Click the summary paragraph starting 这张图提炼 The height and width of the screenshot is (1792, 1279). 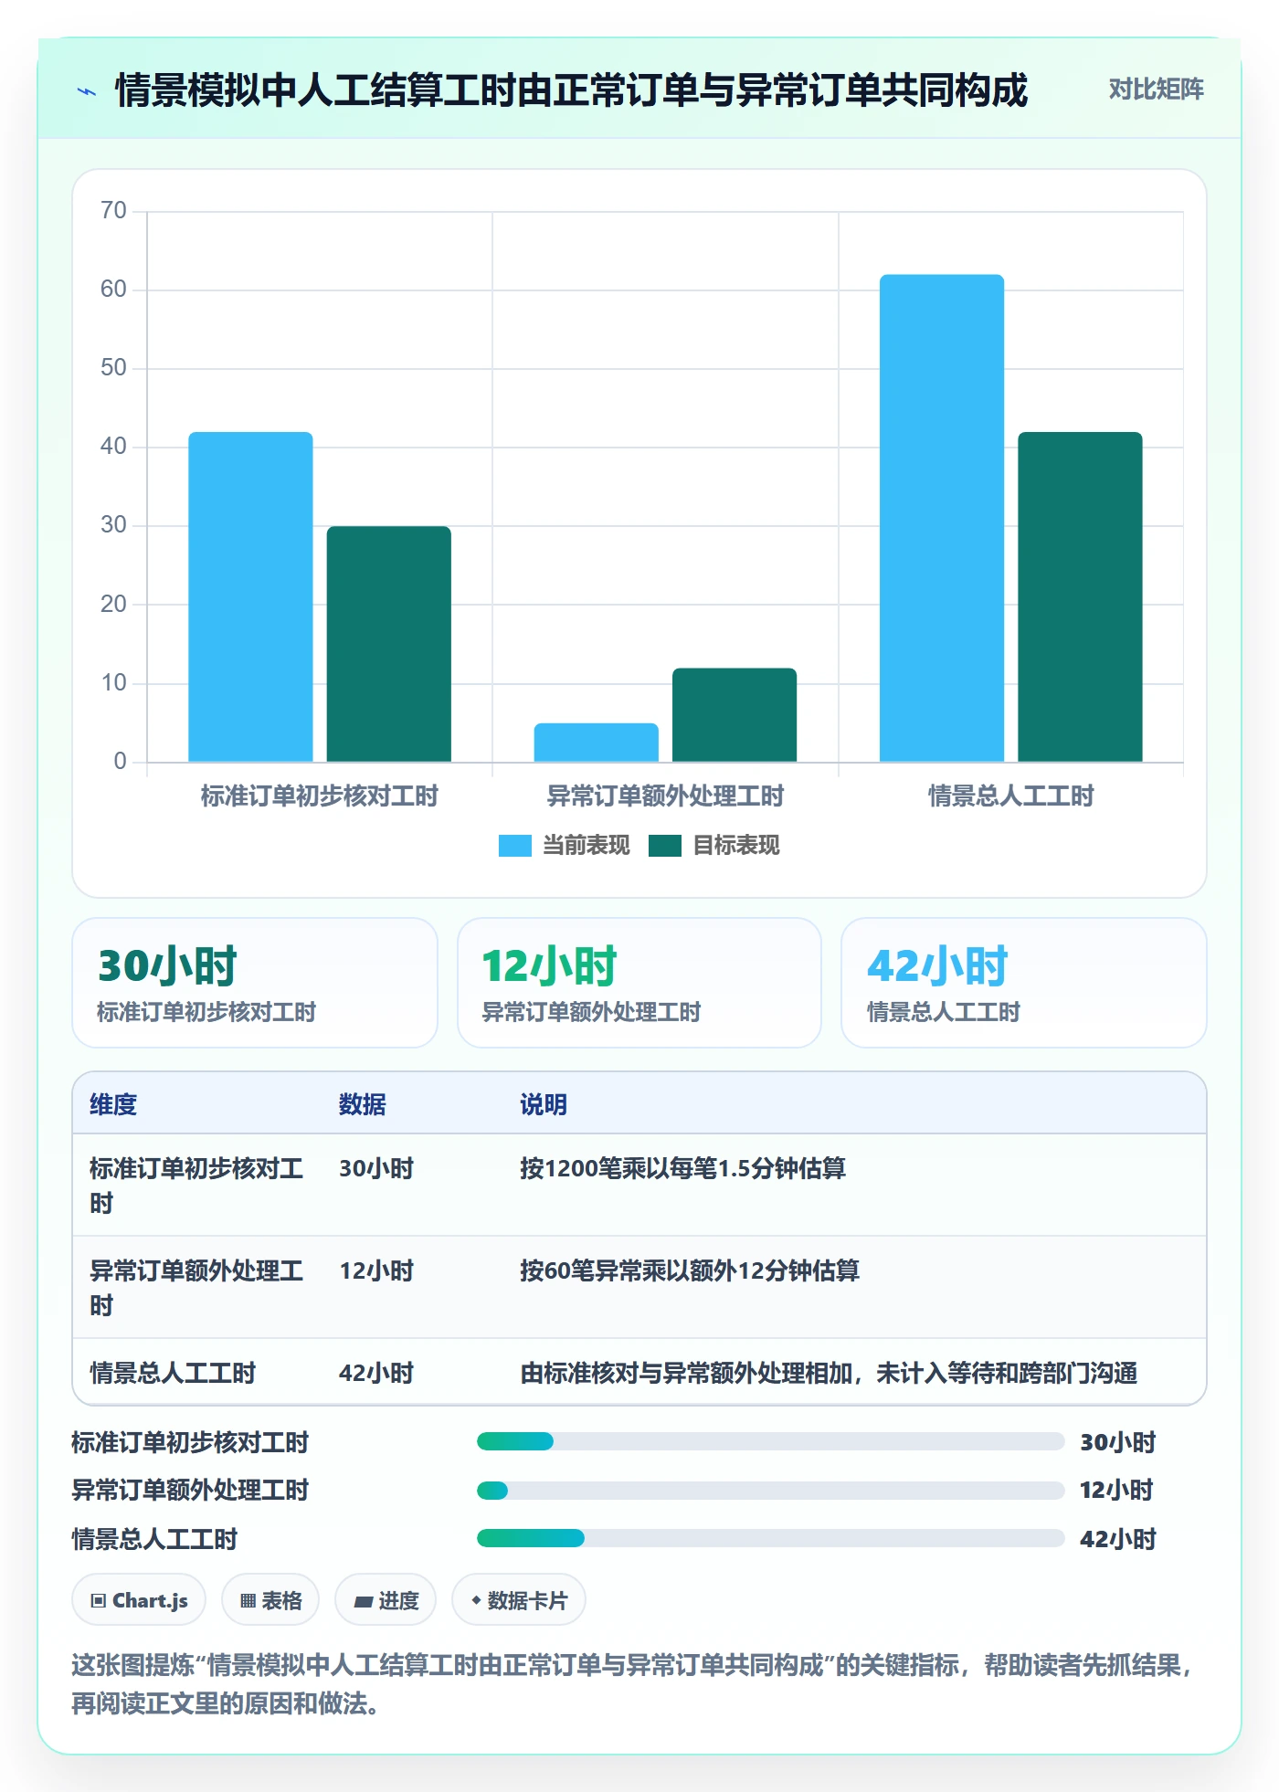tap(632, 1683)
